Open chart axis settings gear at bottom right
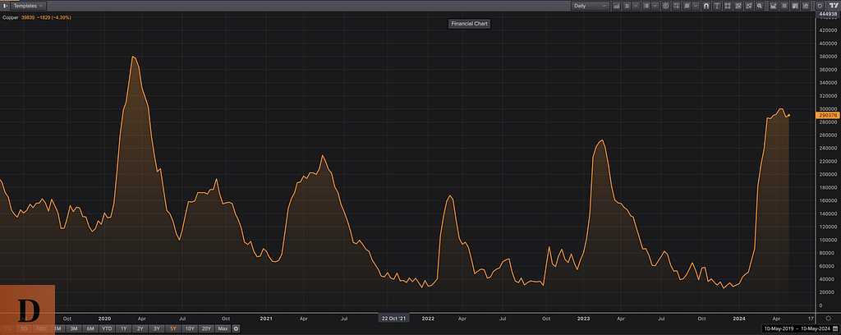 828,318
